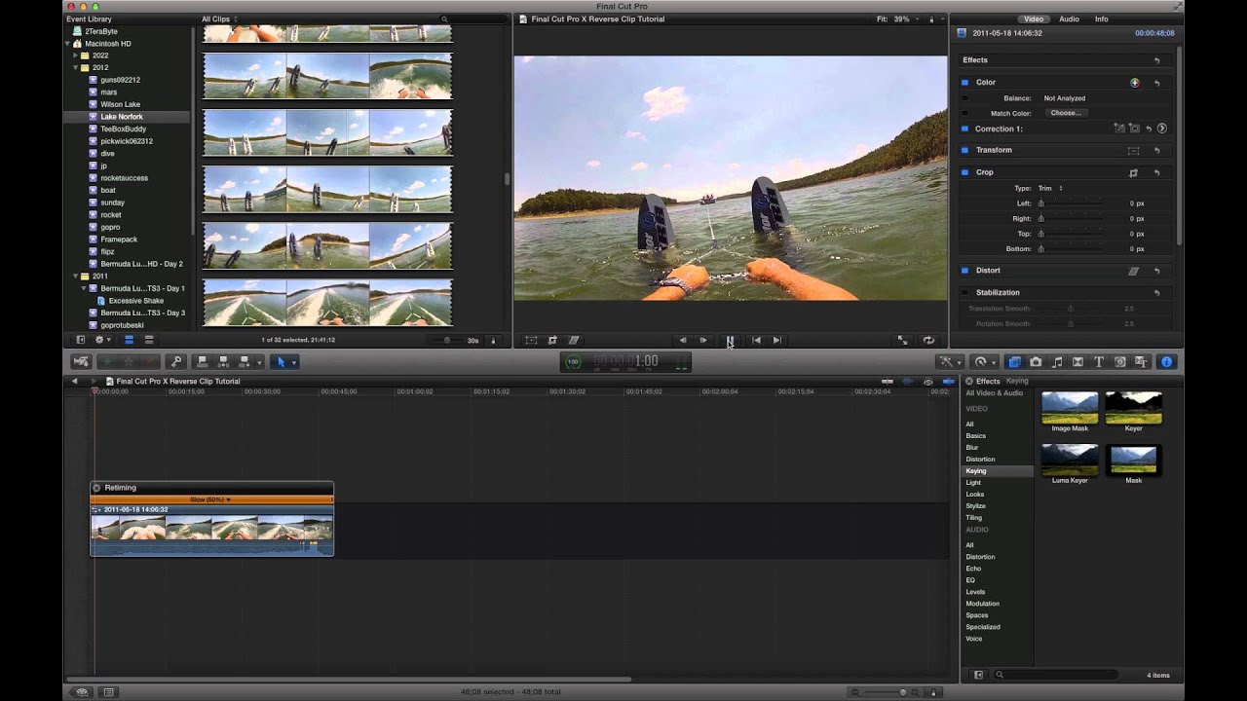Viewport: 1247px width, 701px height.
Task: Open the Crop Type Trim dropdown
Action: point(1050,188)
